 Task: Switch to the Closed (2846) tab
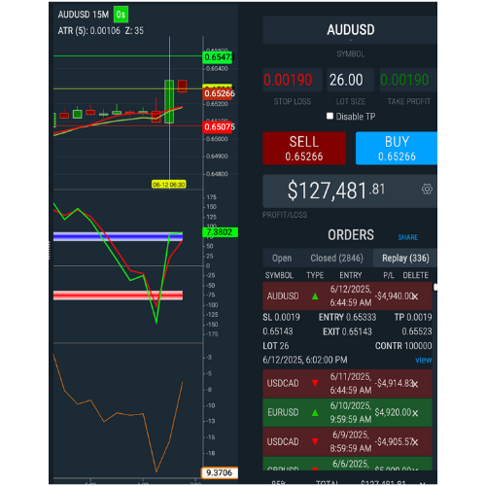point(337,259)
